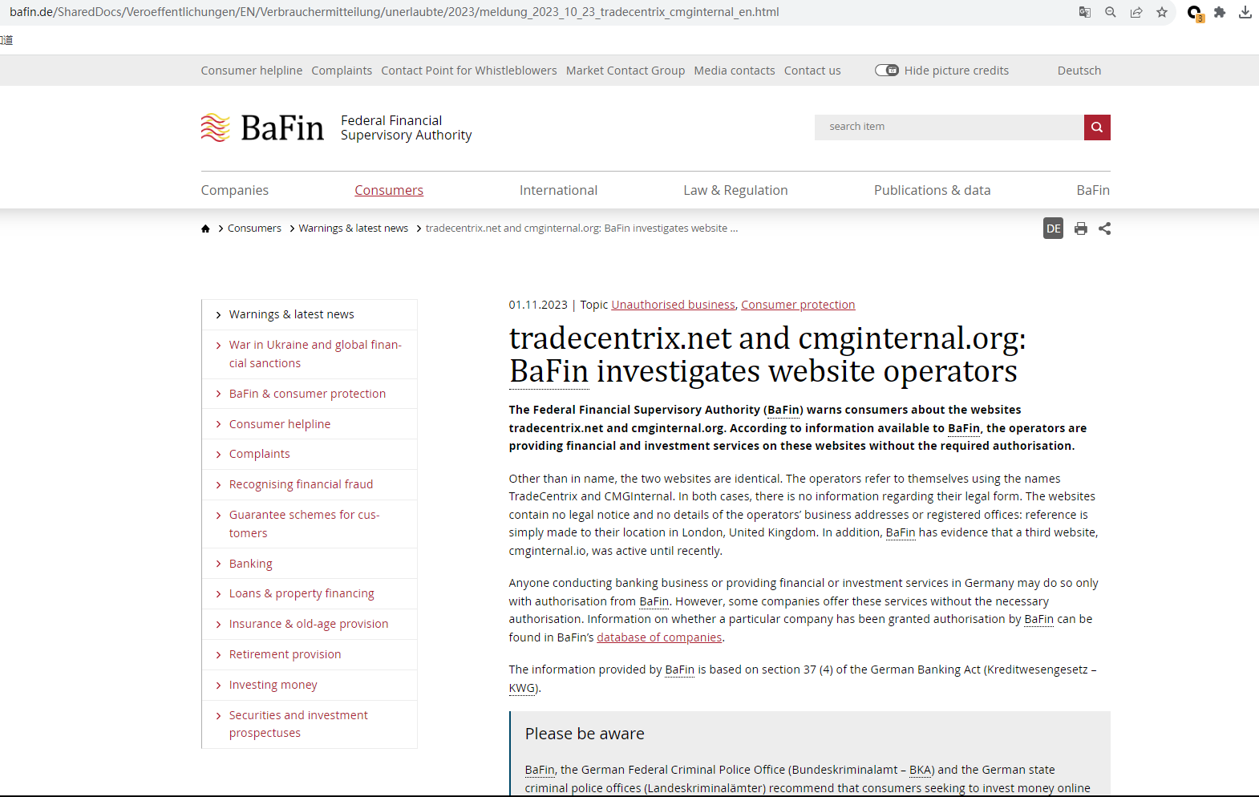Toggle the Hide picture credits switch
Image resolution: width=1259 pixels, height=797 pixels.
point(887,71)
